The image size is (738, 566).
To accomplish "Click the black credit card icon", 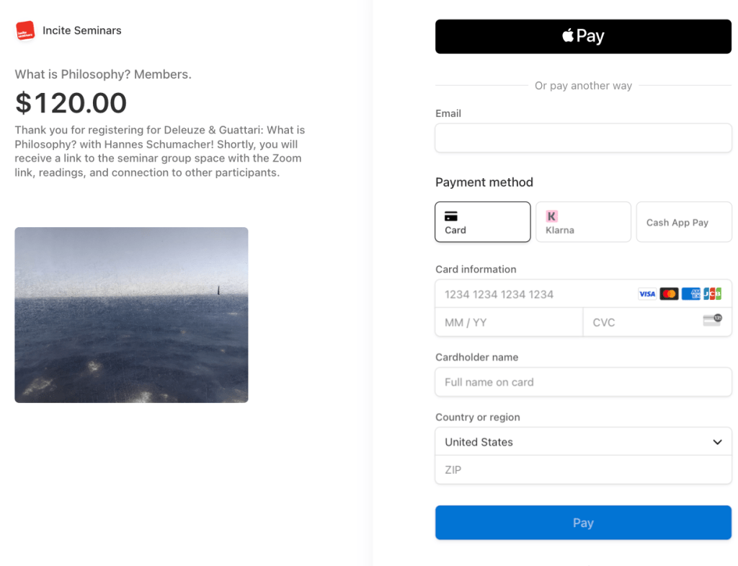I will pyautogui.click(x=451, y=216).
